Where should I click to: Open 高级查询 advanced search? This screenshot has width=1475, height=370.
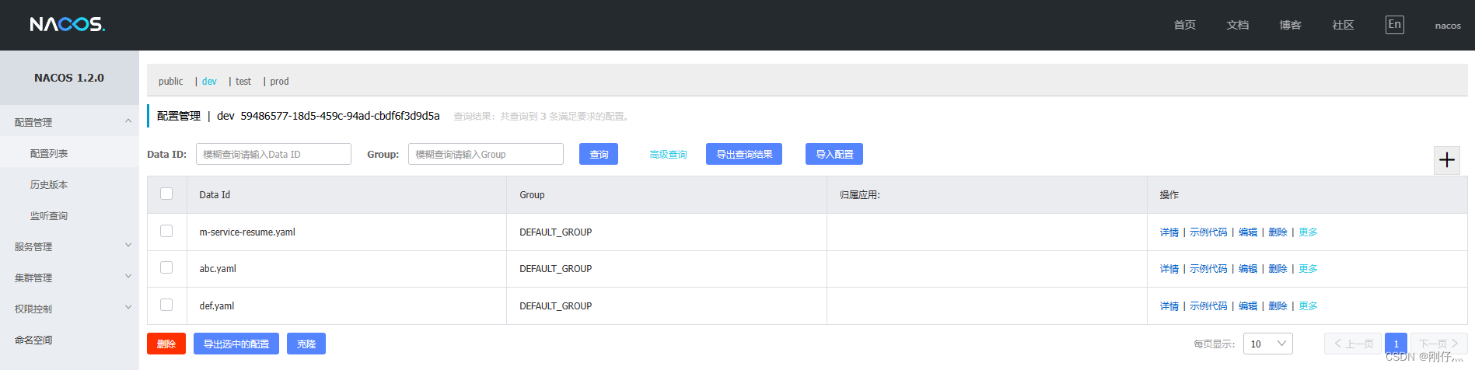click(668, 155)
